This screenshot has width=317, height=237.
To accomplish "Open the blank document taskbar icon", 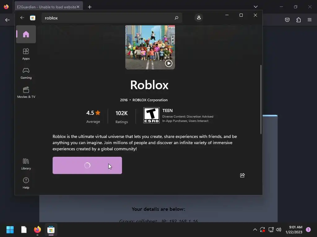I will click(24, 230).
